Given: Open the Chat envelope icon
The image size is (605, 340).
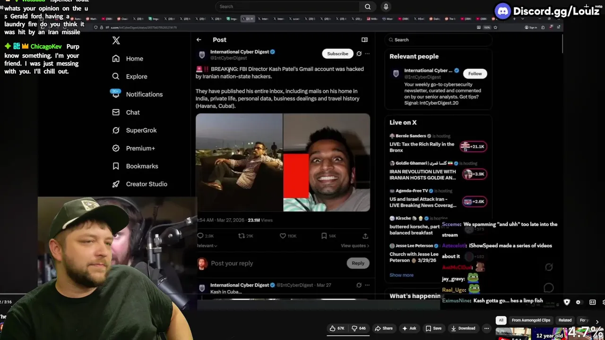Looking at the screenshot, I should click(116, 112).
